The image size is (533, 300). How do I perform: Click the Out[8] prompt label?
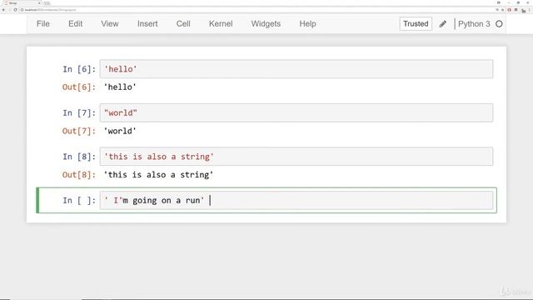click(x=79, y=175)
